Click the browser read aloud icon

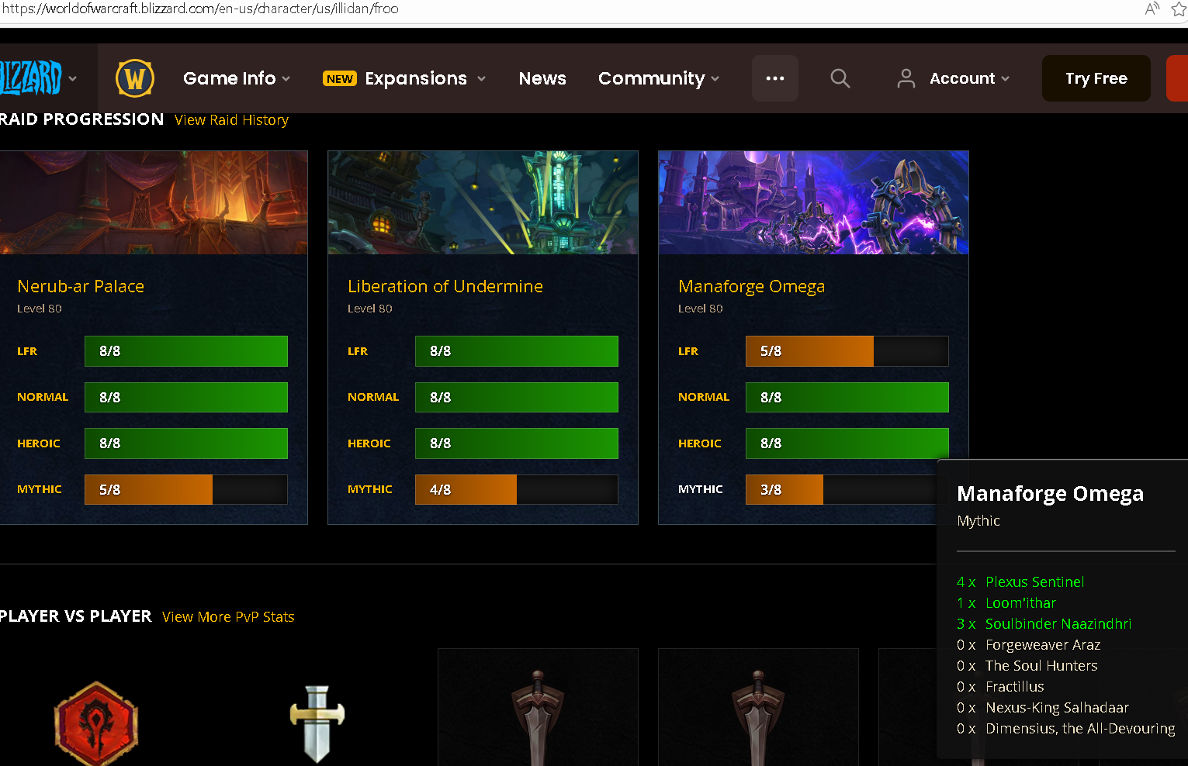pyautogui.click(x=1152, y=9)
